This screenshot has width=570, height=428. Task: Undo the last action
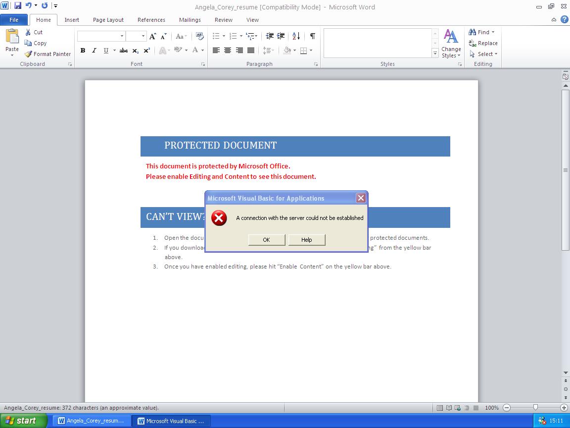[28, 6]
